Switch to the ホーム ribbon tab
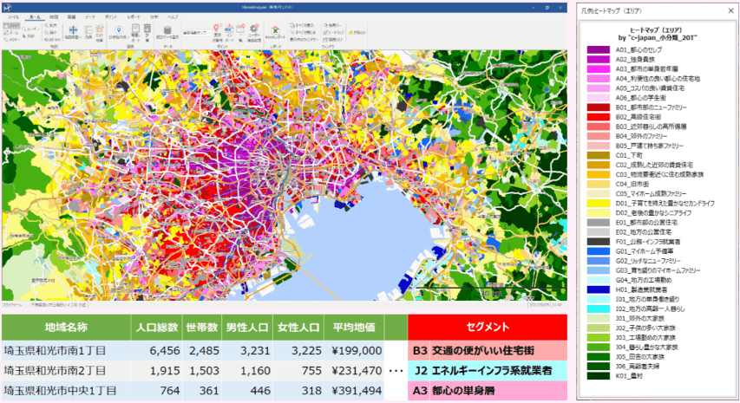Viewport: 740px width, 403px height. click(35, 17)
